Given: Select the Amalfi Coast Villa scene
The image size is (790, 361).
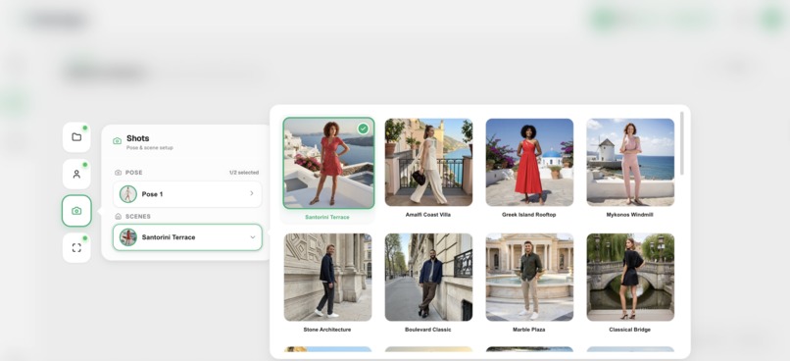Looking at the screenshot, I should (428, 169).
